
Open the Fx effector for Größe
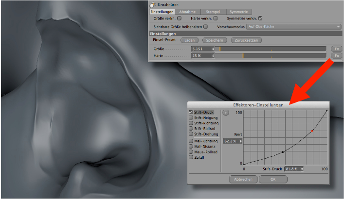click(x=335, y=49)
